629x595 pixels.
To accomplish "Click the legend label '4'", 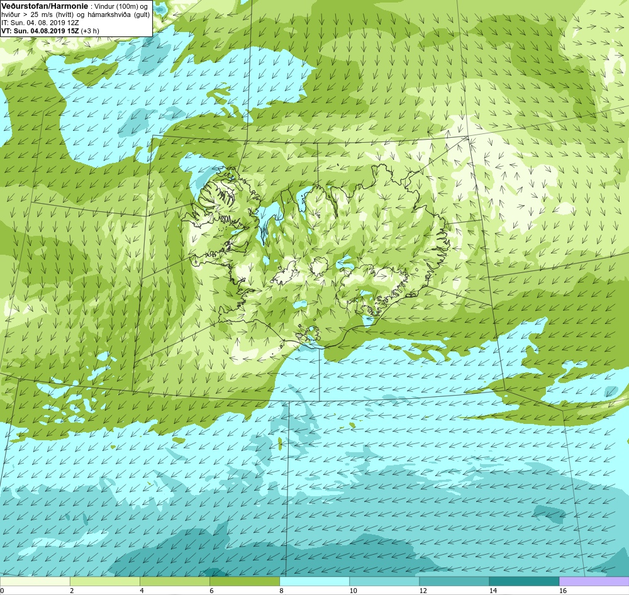I will pos(142,591).
